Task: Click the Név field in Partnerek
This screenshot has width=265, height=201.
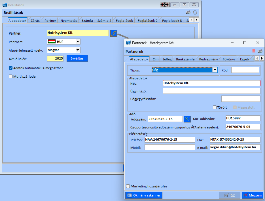Action: click(x=211, y=83)
